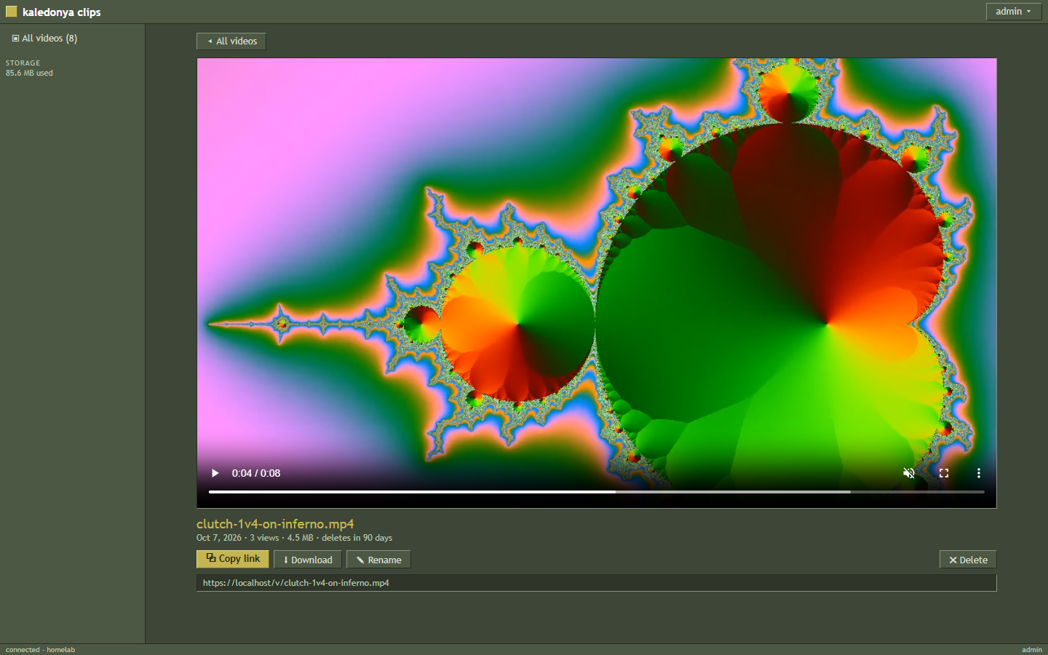
Task: Open the kaledonya clips title
Action: 61,12
